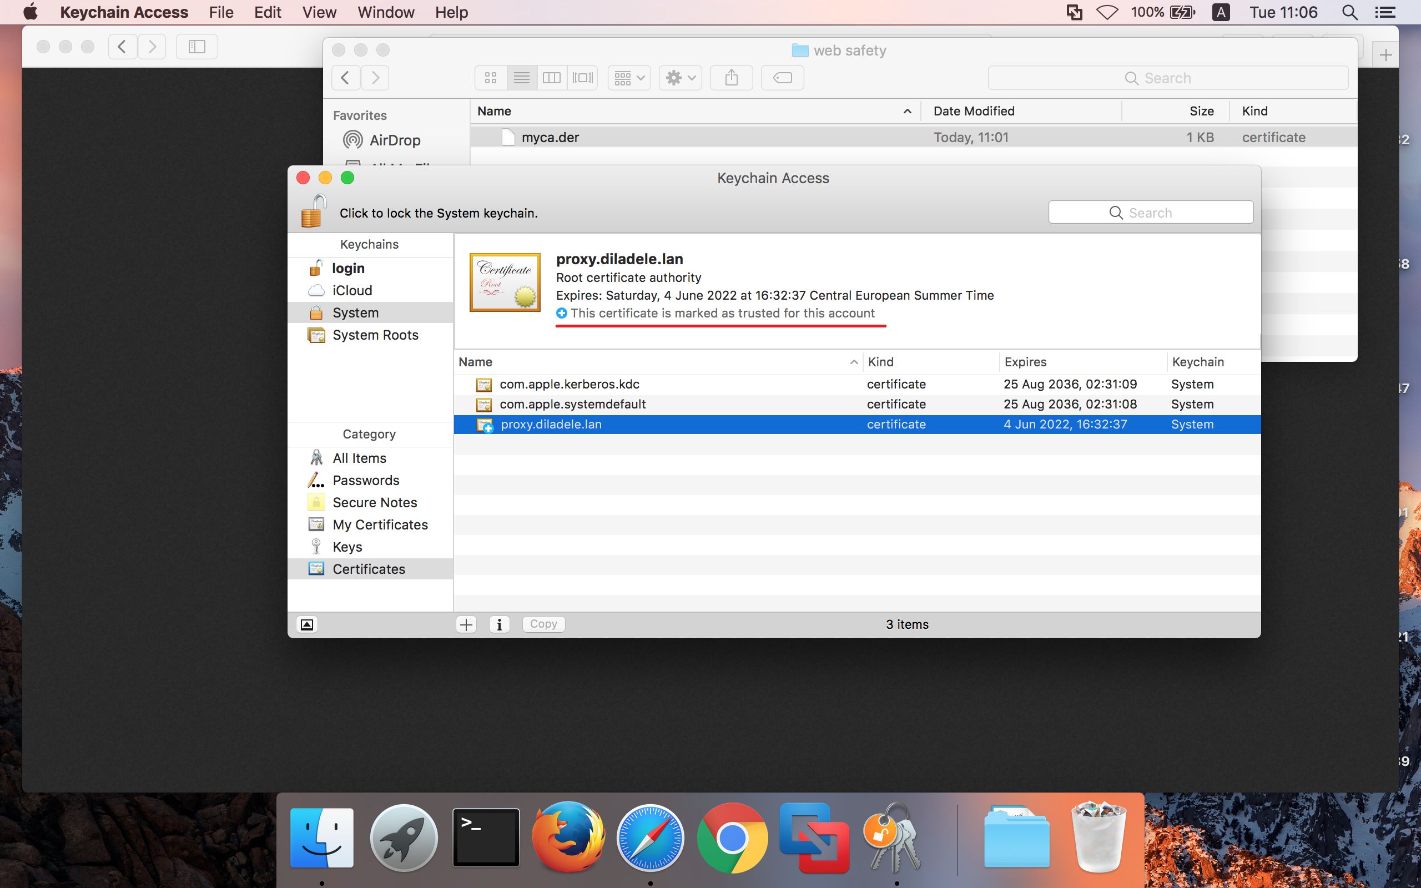The image size is (1421, 888).
Task: Click Finder share button
Action: coord(731,78)
